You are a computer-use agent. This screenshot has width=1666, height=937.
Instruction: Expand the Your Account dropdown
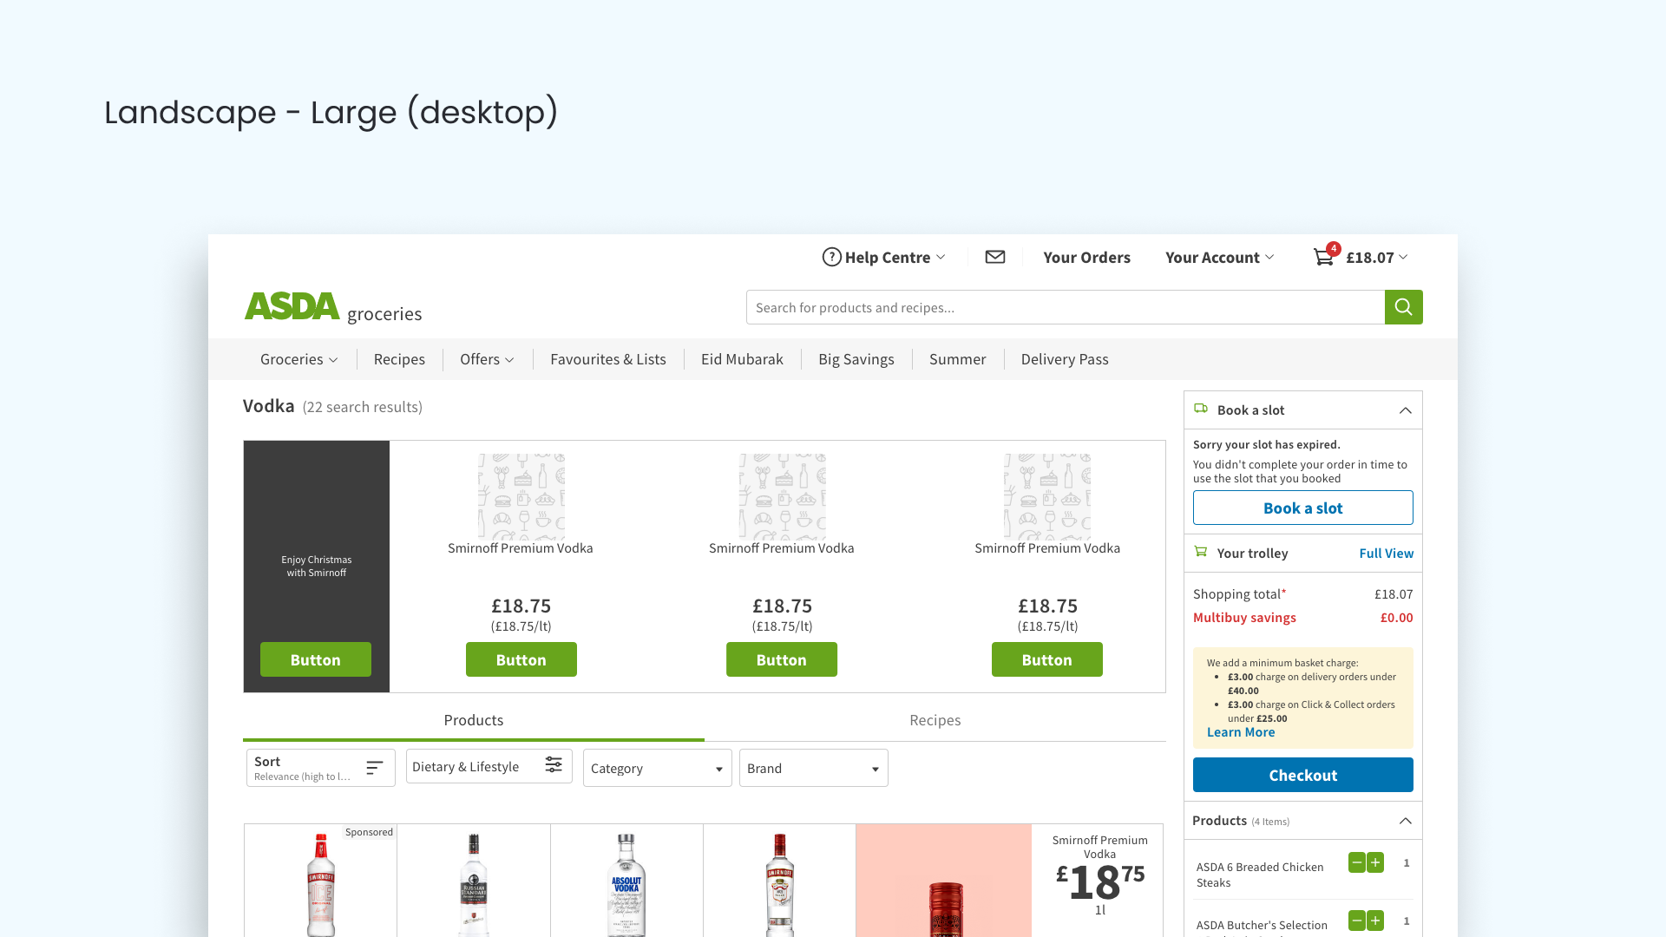coord(1269,257)
